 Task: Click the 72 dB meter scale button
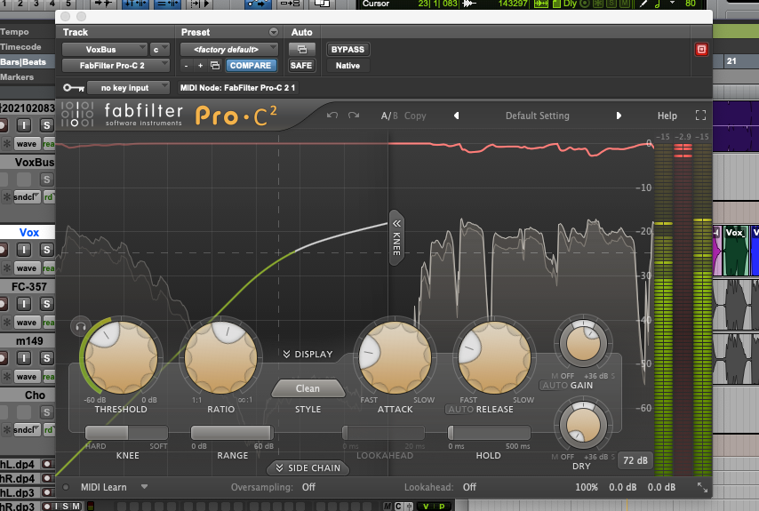pos(635,460)
